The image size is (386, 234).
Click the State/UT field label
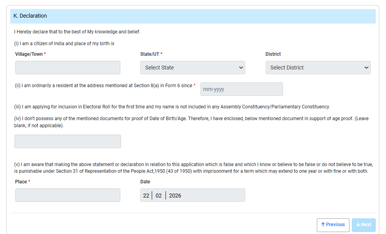point(150,54)
